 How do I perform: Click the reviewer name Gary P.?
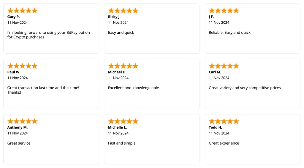point(13,17)
